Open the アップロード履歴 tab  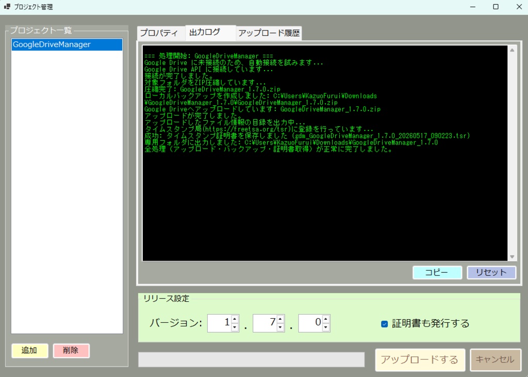coord(269,33)
